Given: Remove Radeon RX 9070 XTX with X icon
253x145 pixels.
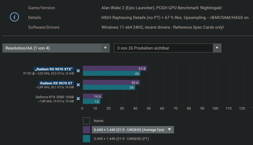Looking at the screenshot, I should tap(78, 71).
